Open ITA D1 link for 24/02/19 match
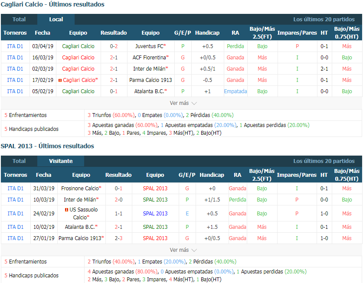The height and width of the screenshot is (283, 363). pyautogui.click(x=16, y=214)
